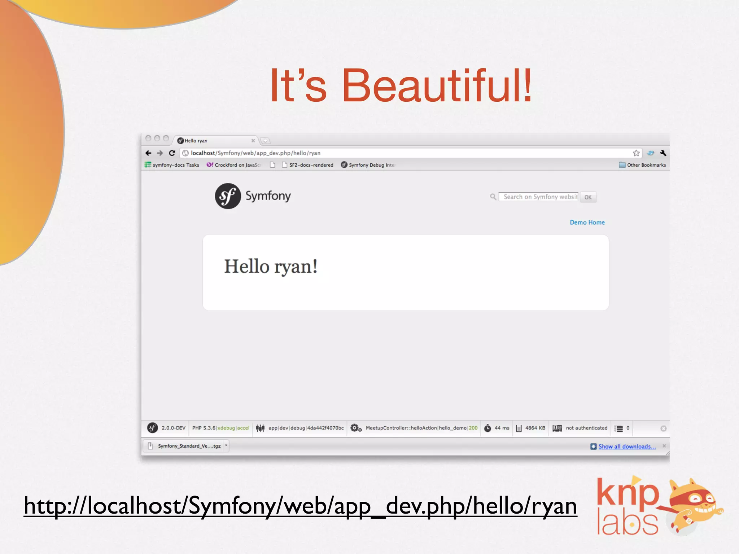The height and width of the screenshot is (554, 739).
Task: Click the 200 status code
Action: coord(473,428)
